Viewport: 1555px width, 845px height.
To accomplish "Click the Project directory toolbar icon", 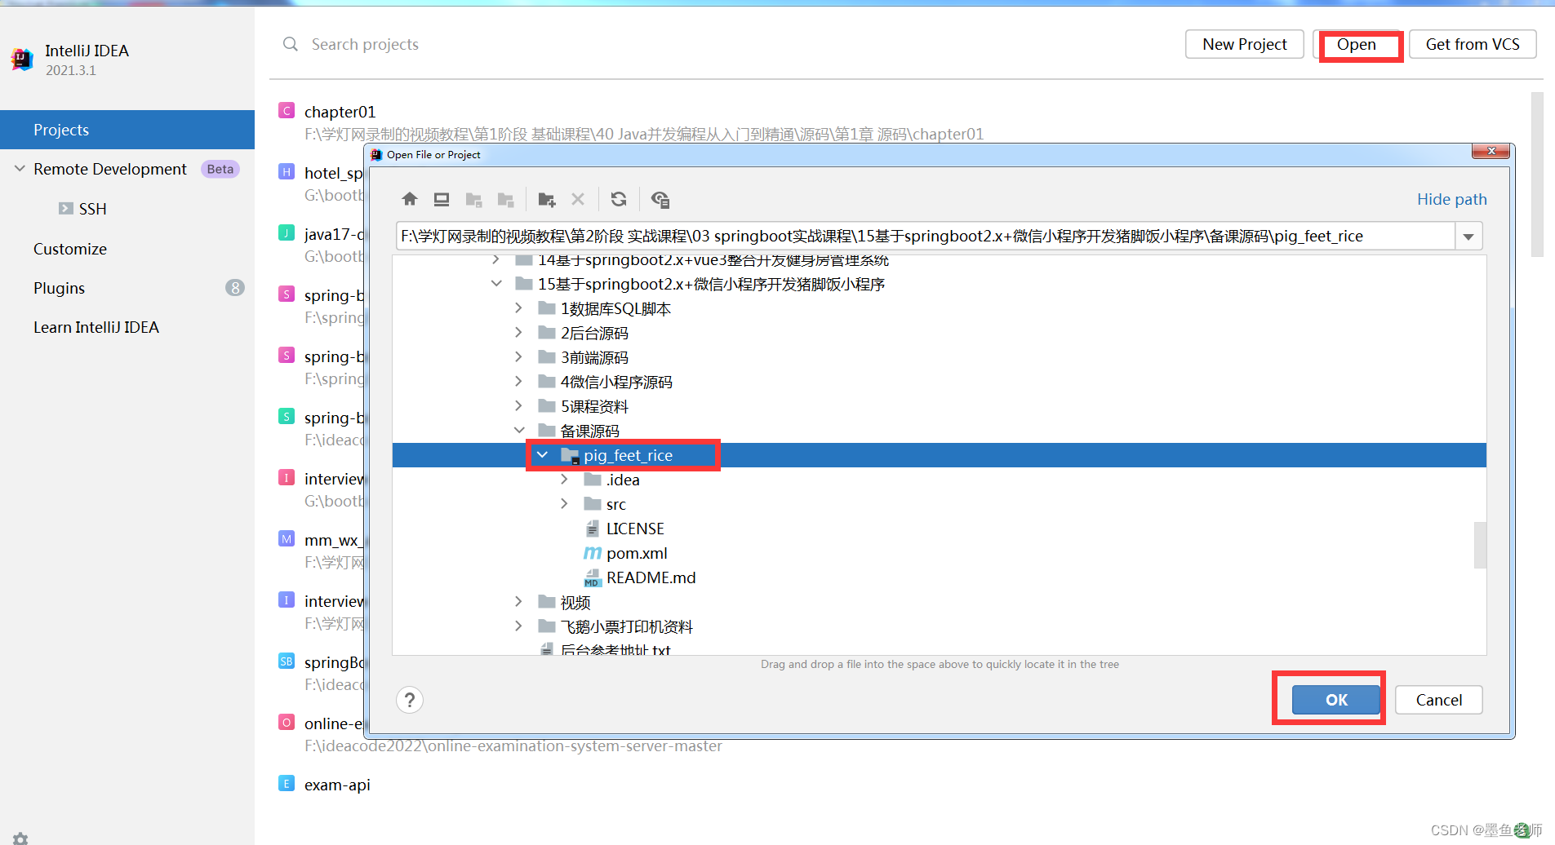I will coord(473,199).
